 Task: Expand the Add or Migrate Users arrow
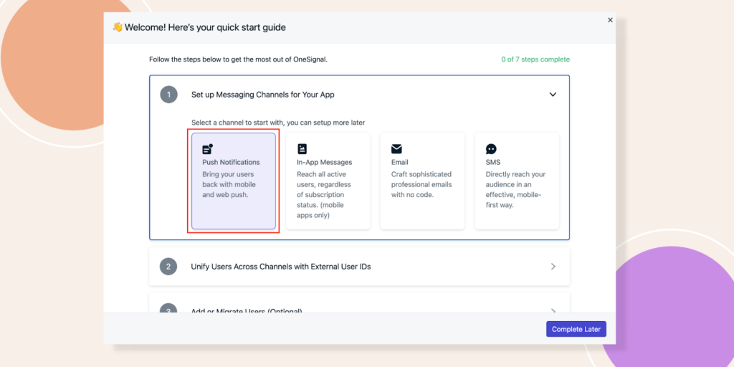[553, 310]
